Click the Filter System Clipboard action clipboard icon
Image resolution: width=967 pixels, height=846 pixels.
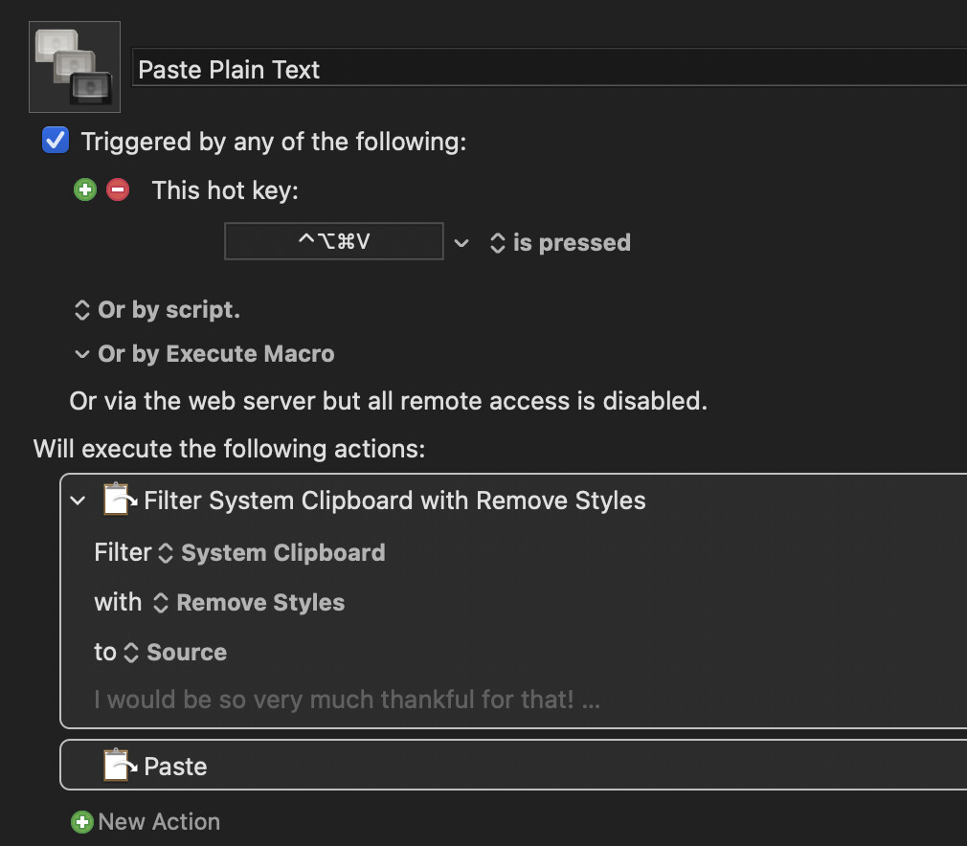120,500
